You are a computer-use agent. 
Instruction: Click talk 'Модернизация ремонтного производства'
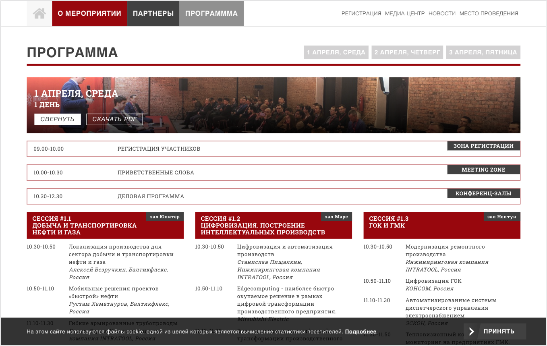point(445,251)
